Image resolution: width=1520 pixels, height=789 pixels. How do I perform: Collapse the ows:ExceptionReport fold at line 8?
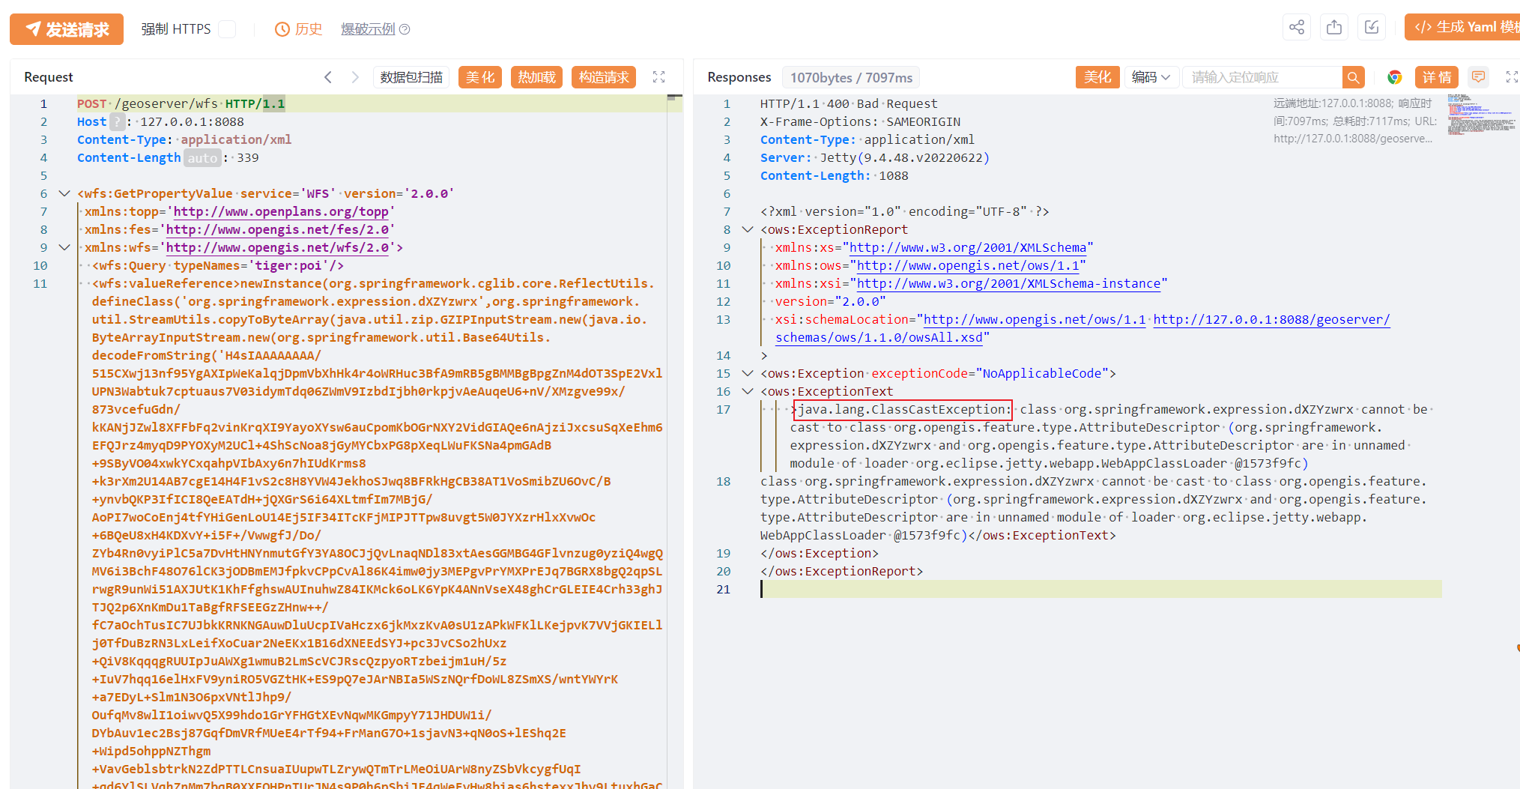point(747,229)
